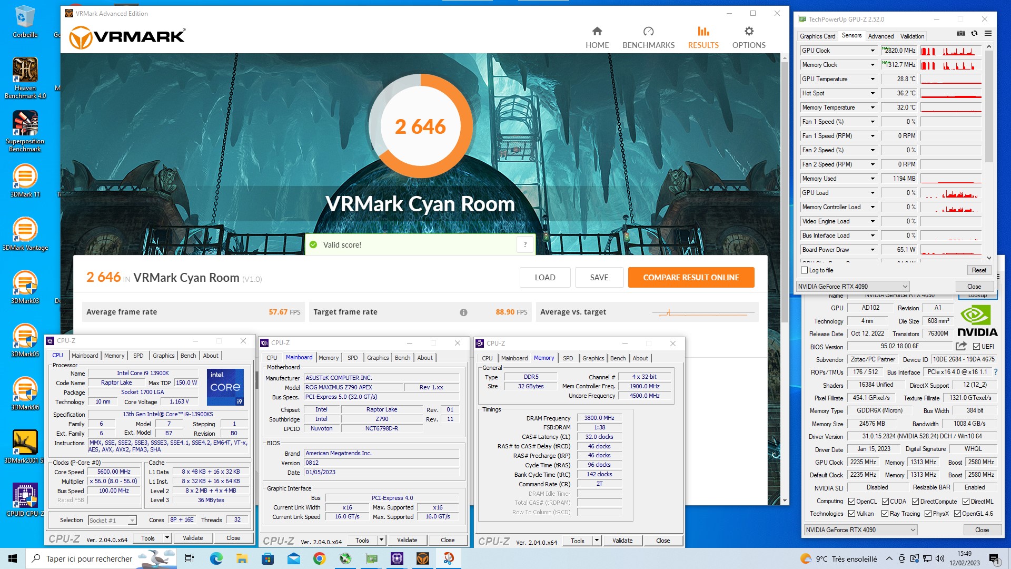1011x569 pixels.
Task: Toggle DirectCompute checkbox in GPU-Z
Action: [915, 502]
